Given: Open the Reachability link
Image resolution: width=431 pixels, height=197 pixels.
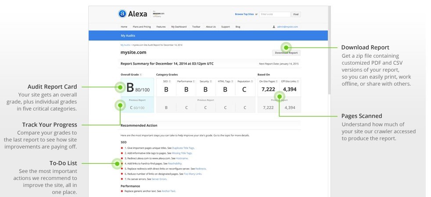Looking at the screenshot, I should point(175,164).
